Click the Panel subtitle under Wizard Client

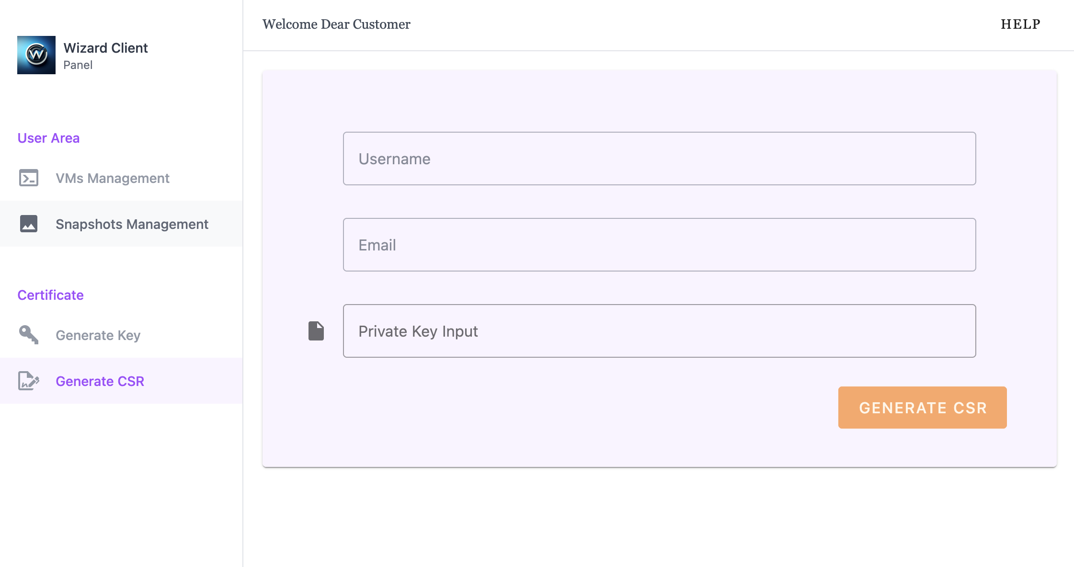point(78,65)
